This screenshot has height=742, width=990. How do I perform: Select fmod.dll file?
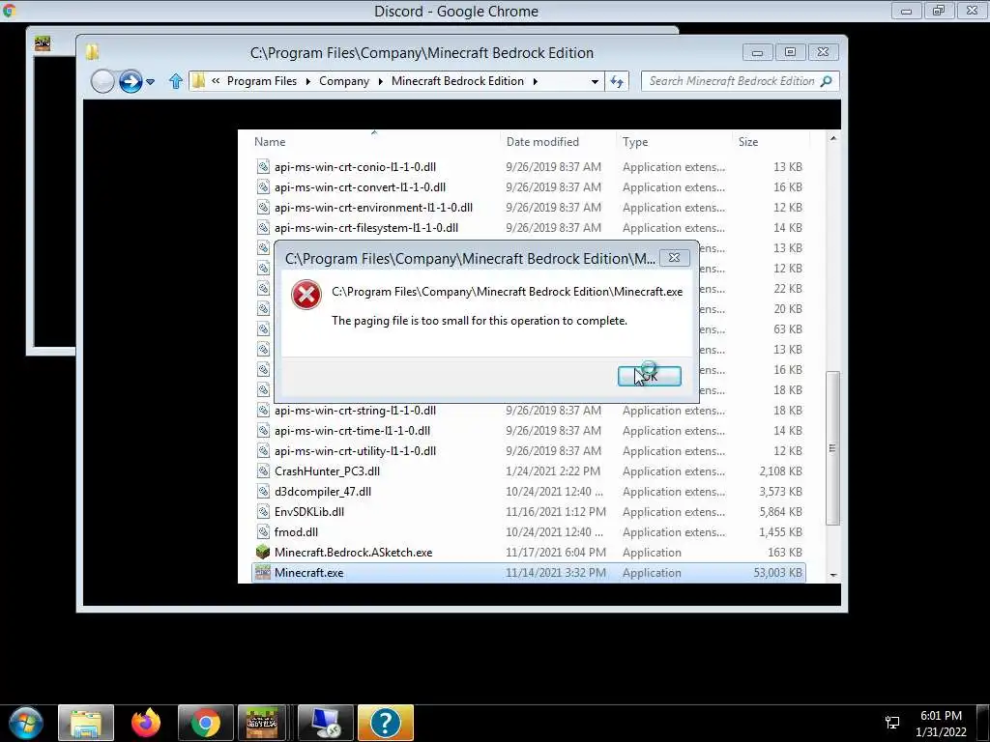[x=296, y=532]
